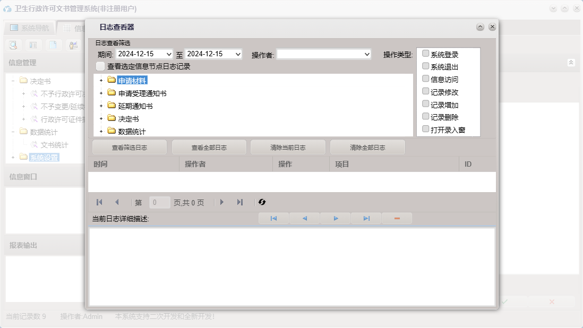This screenshot has height=328, width=583.
Task: Click the search magnifier icon in main toolbar
Action: pos(13,45)
